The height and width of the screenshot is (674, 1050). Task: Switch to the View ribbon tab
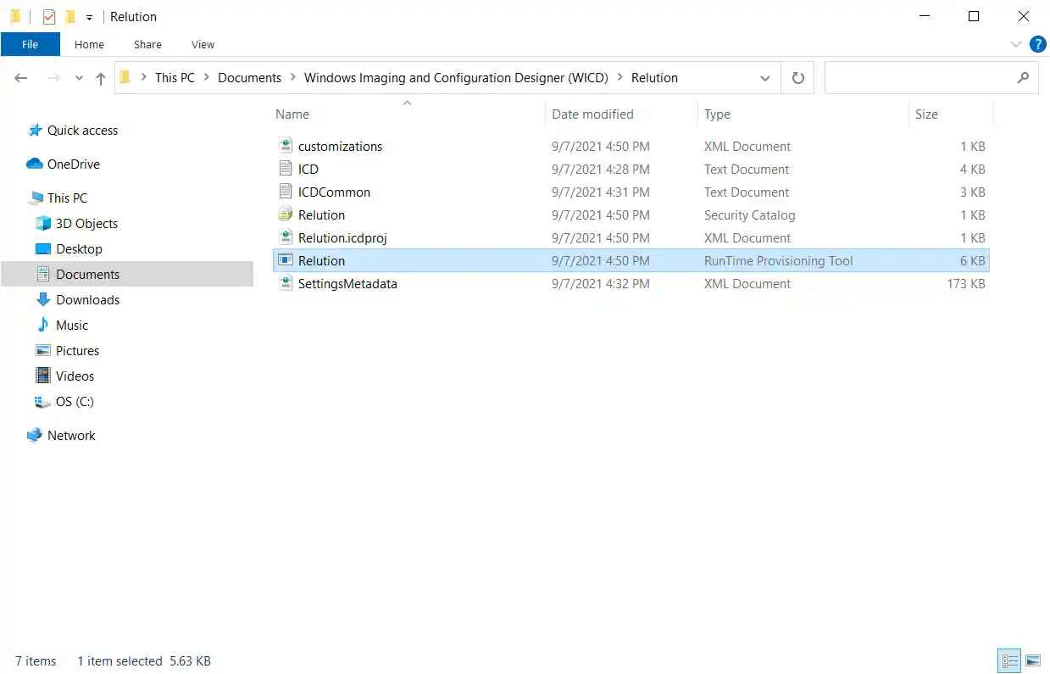point(203,44)
